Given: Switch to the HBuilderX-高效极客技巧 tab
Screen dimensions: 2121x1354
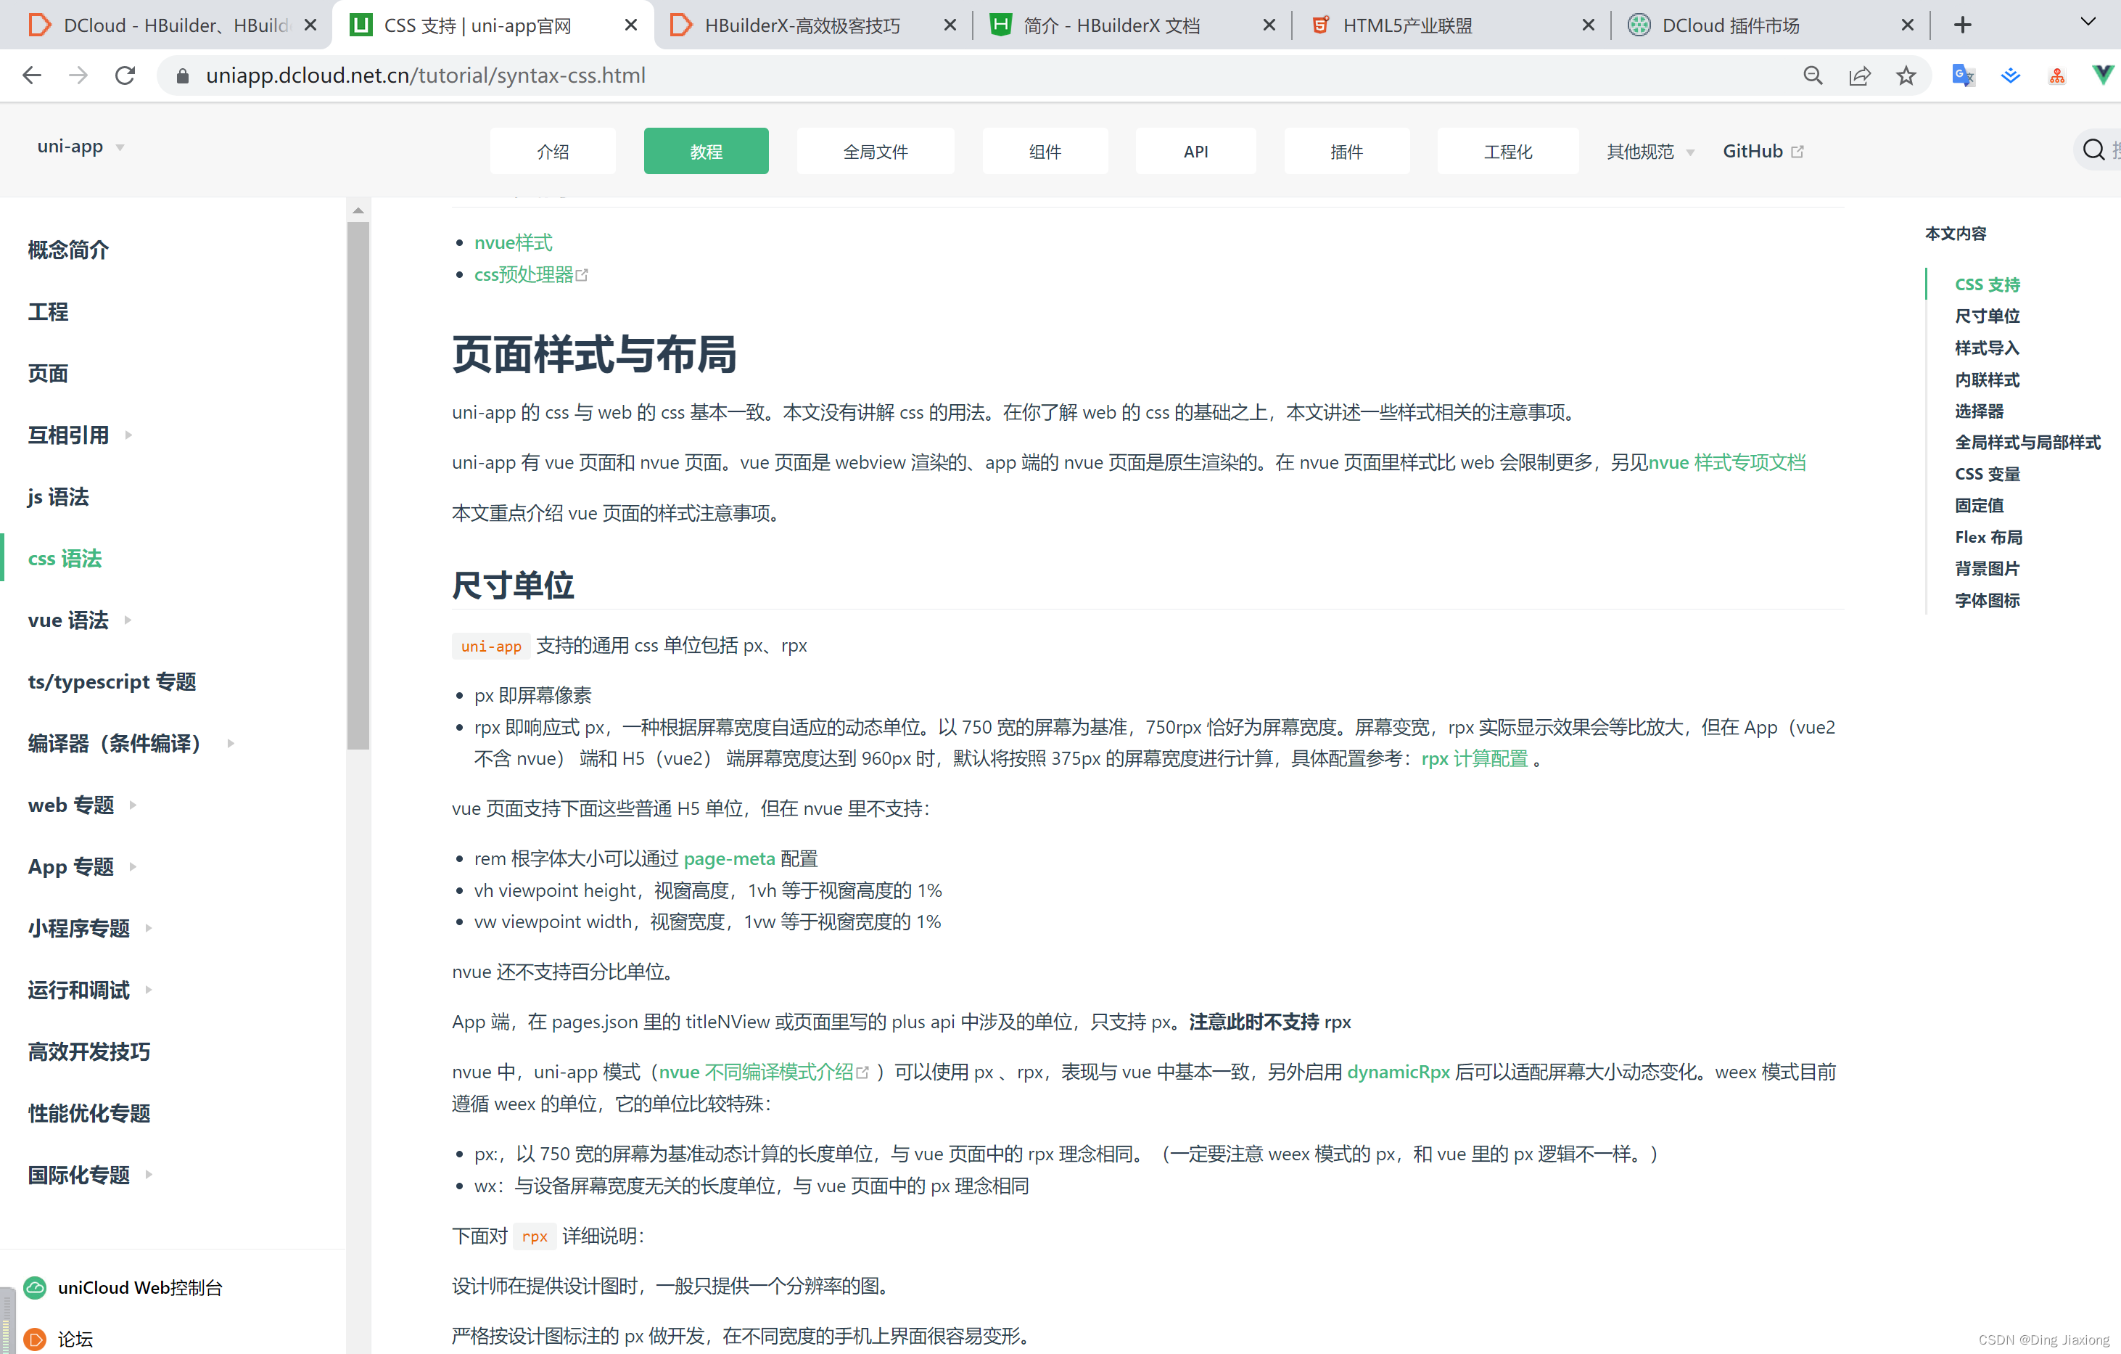Looking at the screenshot, I should [x=802, y=25].
